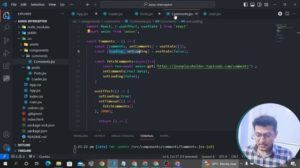
Task: Open index.css in the explorer tree
Action: point(36,97)
